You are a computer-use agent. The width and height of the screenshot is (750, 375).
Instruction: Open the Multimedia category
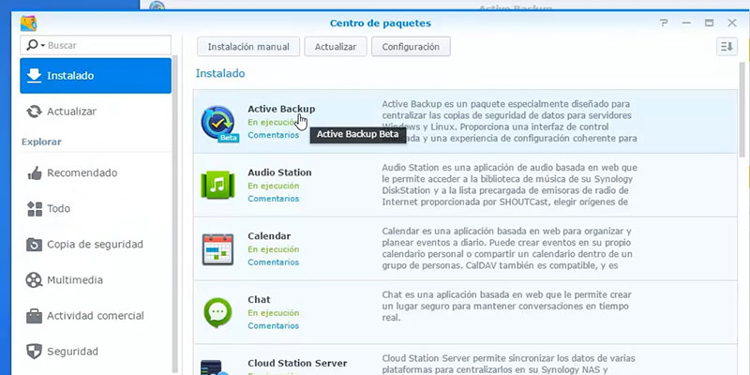pos(96,279)
